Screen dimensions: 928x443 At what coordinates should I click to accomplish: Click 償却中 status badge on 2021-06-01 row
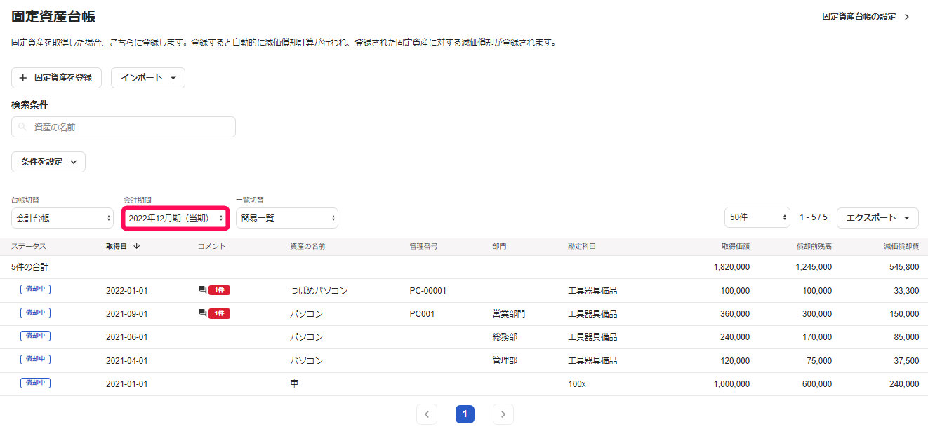35,336
